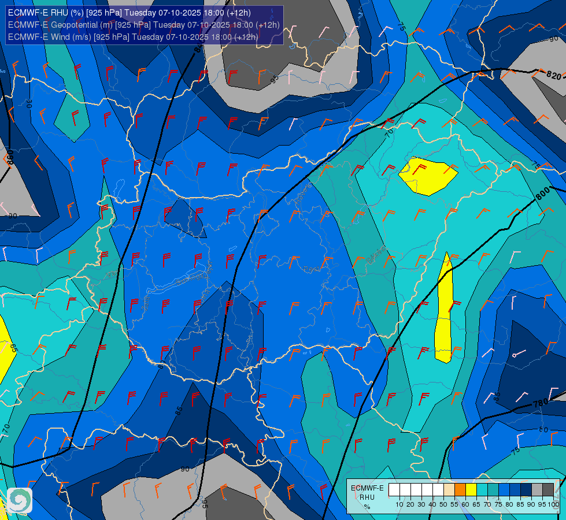Click the swirl logo icon at bottom-left

(x=20, y=500)
